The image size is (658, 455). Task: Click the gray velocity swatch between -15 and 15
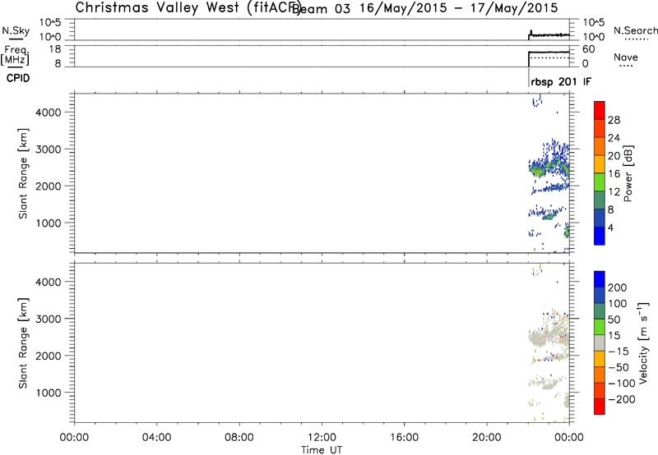pyautogui.click(x=600, y=342)
